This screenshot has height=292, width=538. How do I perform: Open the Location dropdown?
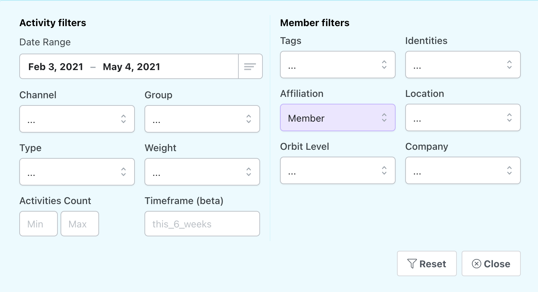coord(463,117)
